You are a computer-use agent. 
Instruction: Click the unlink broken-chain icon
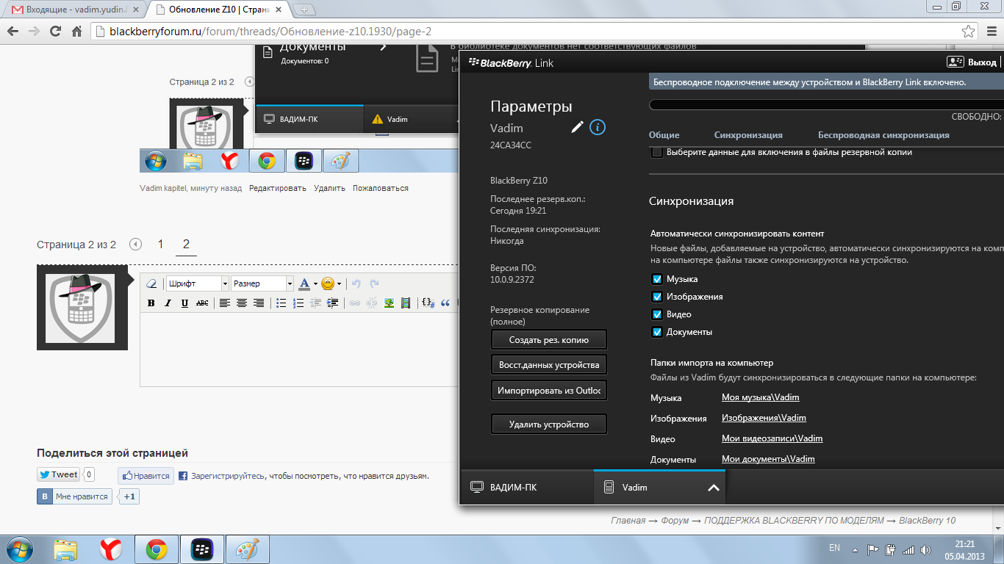pos(371,303)
